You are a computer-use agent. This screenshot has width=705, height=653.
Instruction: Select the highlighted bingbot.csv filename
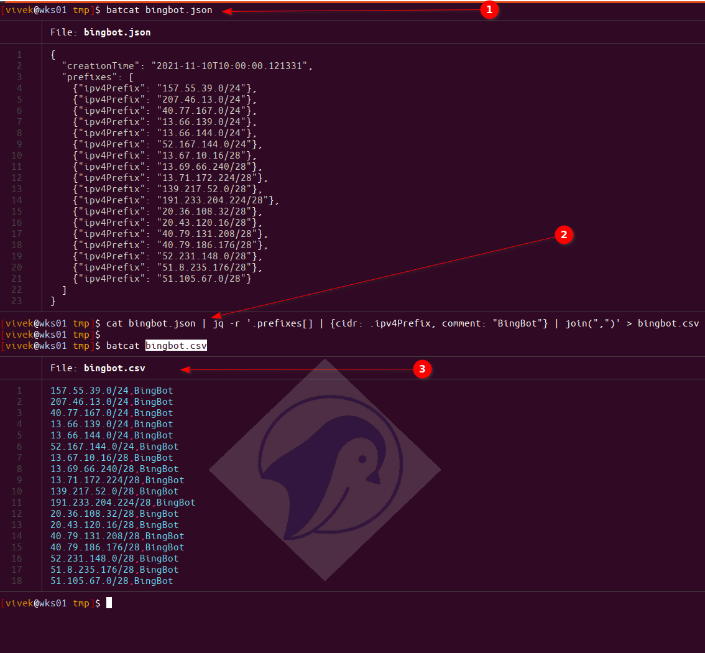[x=176, y=346]
